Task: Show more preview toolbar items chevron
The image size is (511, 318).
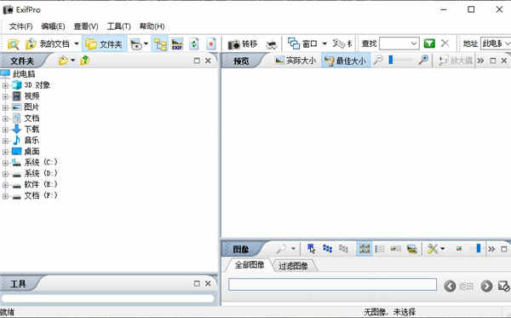Action: tap(480, 61)
